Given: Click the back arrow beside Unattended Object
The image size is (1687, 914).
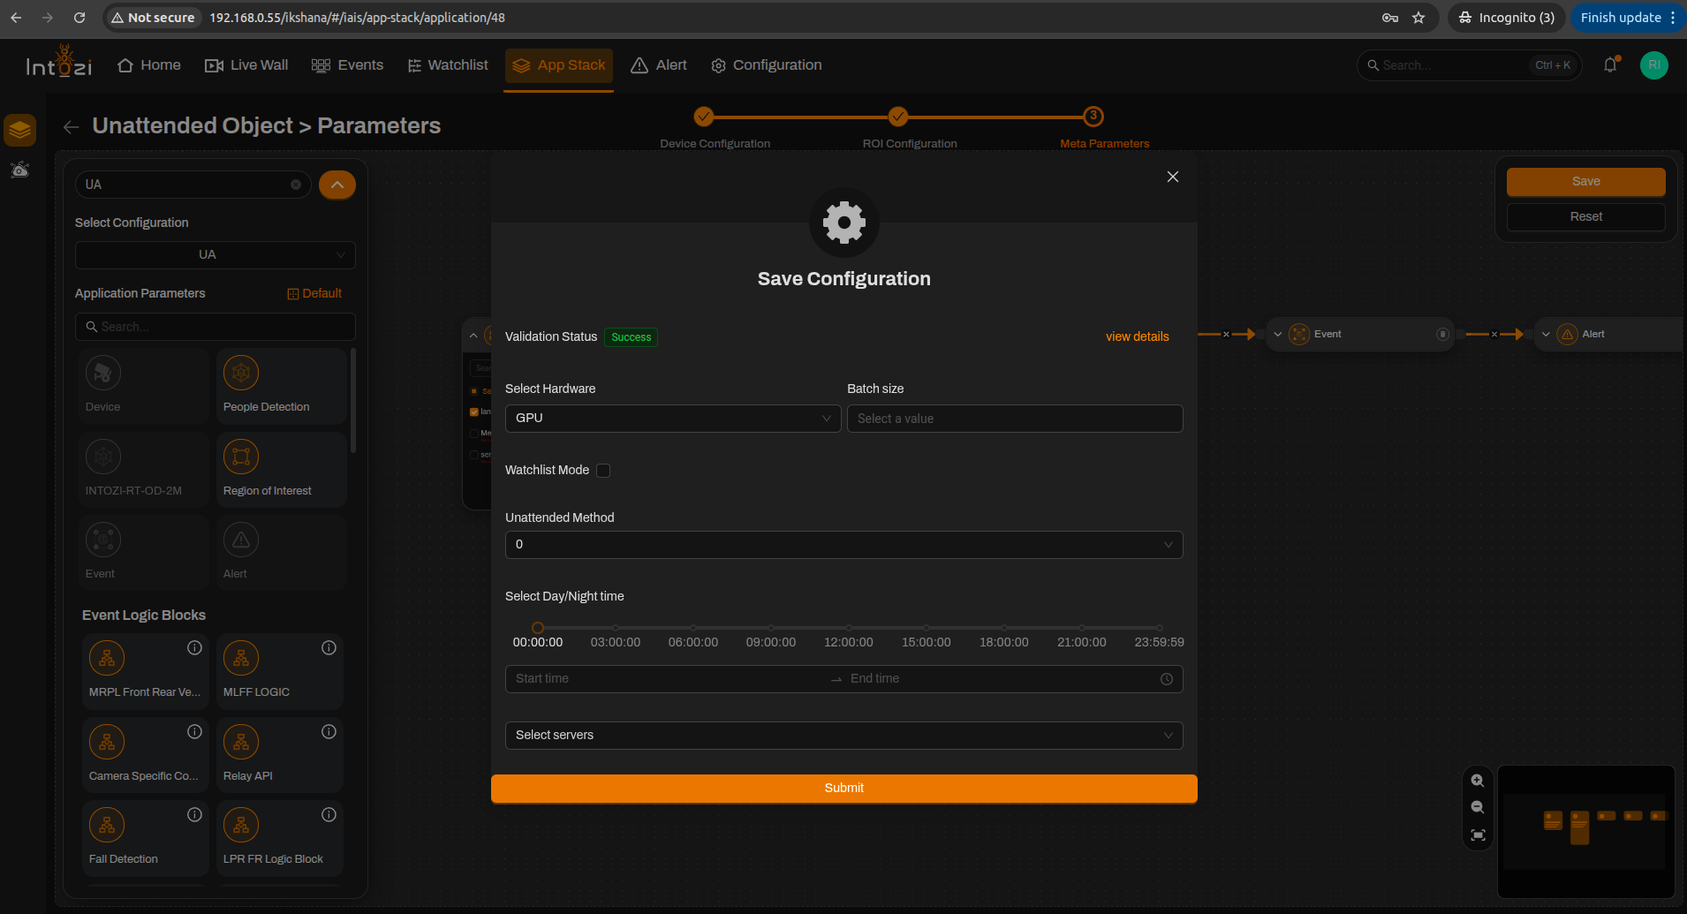Looking at the screenshot, I should pos(72,127).
